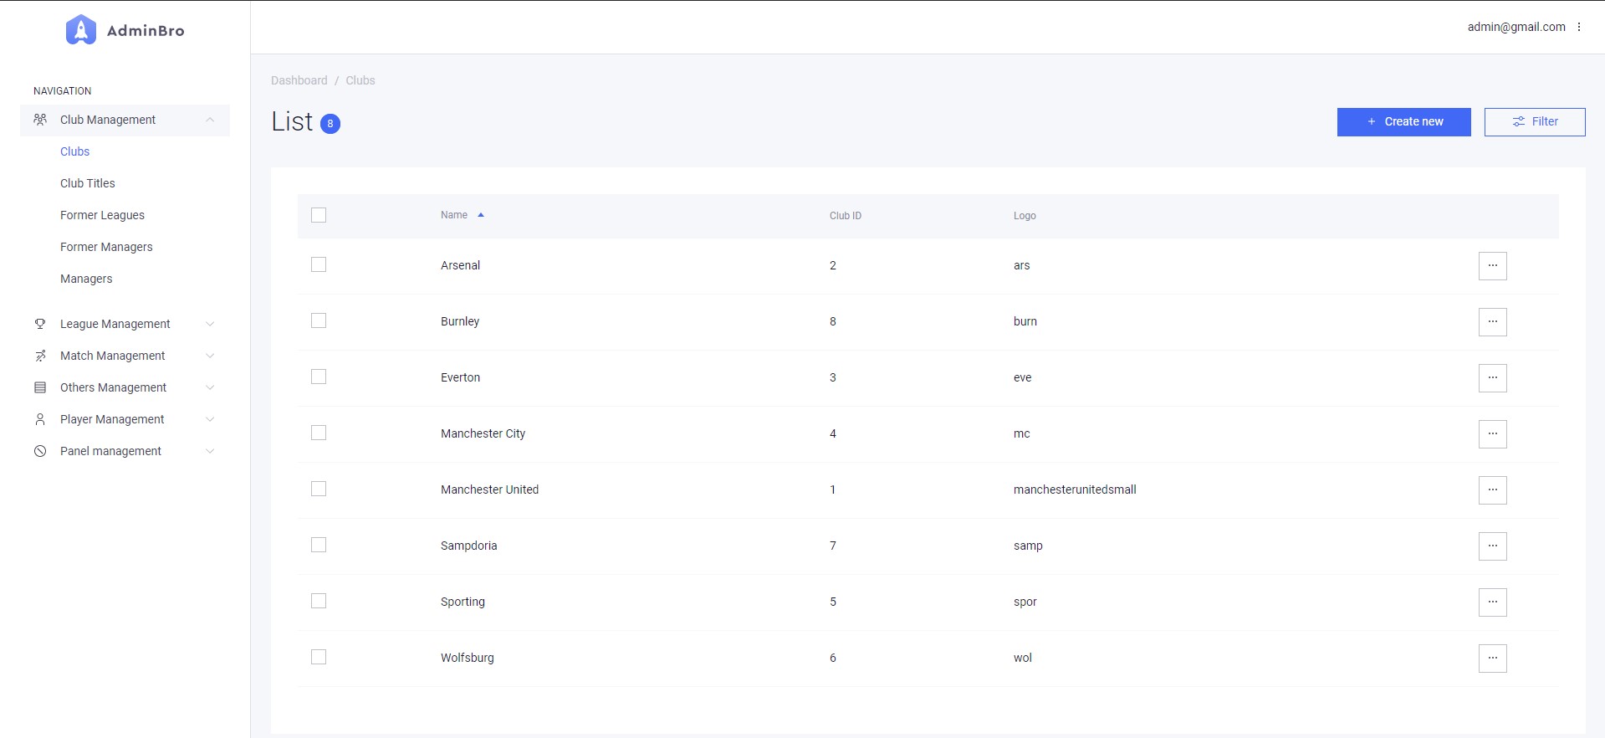Expand Player Management chevron
The width and height of the screenshot is (1605, 738).
210,419
